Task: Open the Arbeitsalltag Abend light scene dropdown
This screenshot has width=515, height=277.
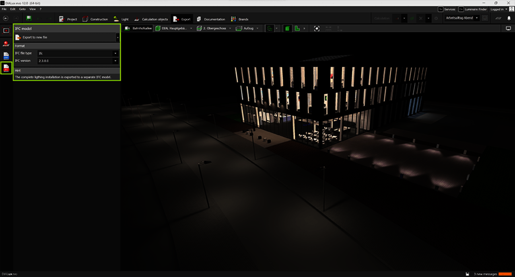Action: pos(461,18)
